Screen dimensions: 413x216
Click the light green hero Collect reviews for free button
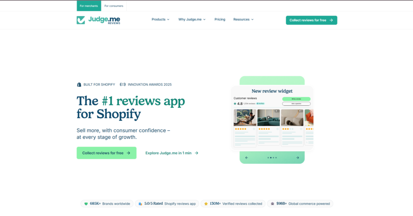(106, 153)
